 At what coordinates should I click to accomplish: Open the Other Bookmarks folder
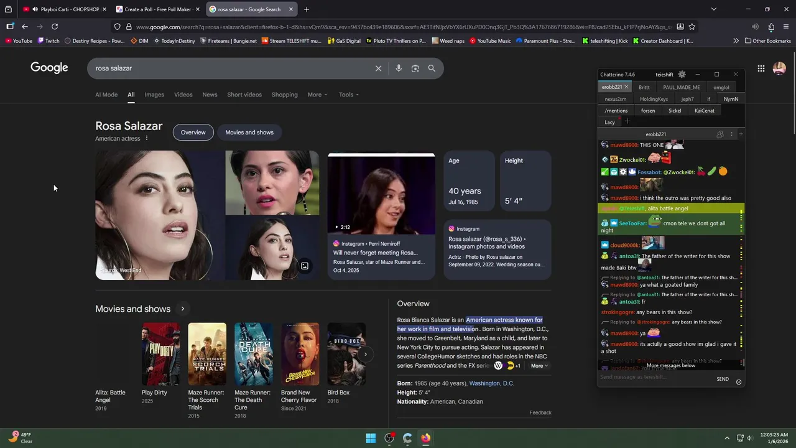point(767,41)
